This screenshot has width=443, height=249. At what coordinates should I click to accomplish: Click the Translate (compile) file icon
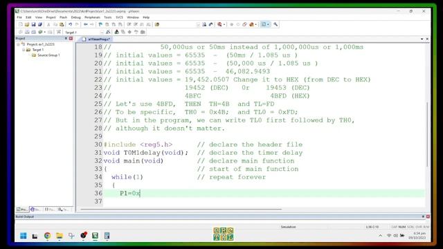(20, 33)
